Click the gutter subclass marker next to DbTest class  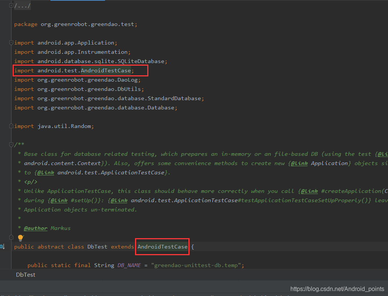[x=3, y=247]
